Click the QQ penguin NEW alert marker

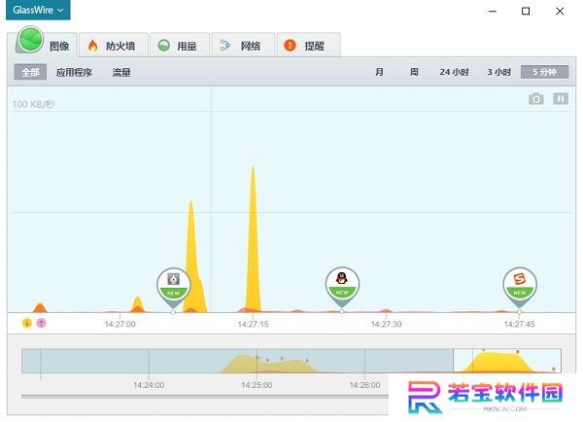342,287
